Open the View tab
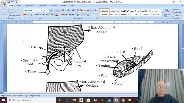Viewport: 184px width, 103px height. 72,6
